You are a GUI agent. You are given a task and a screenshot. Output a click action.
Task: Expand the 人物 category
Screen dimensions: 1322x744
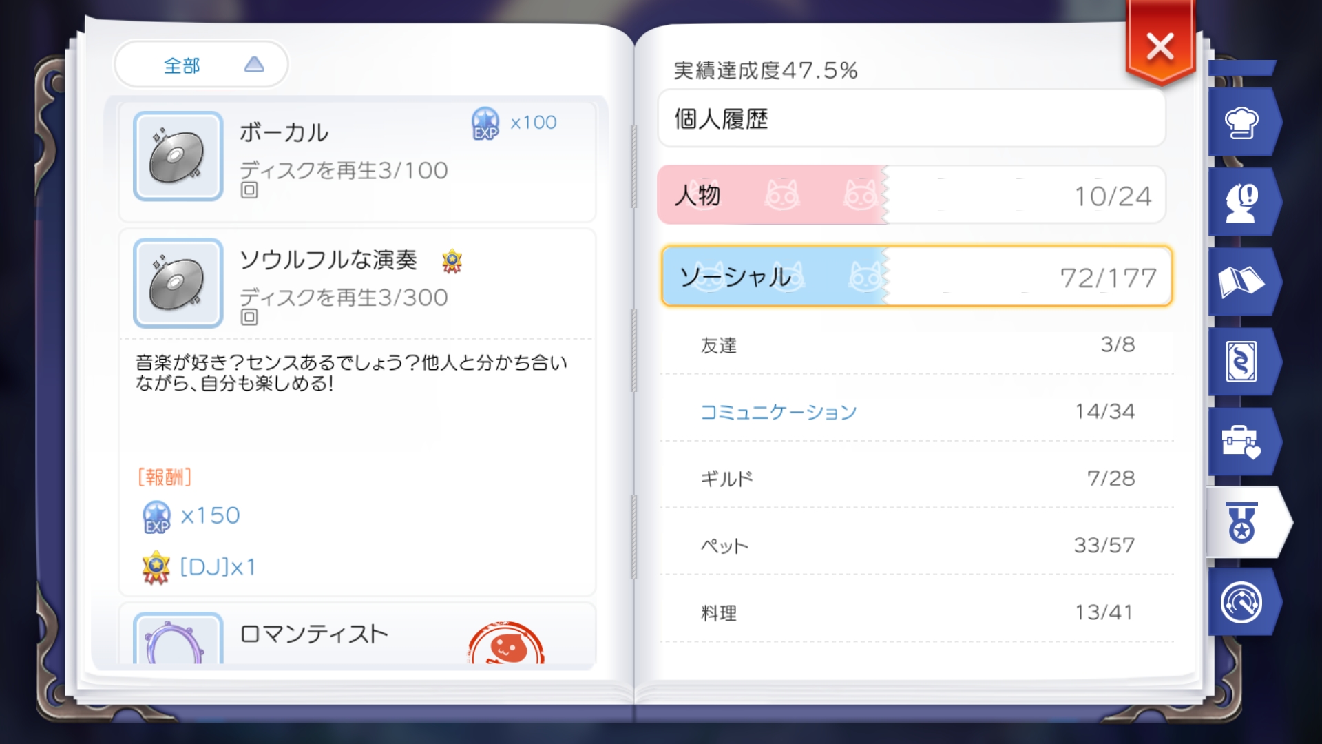(x=911, y=196)
